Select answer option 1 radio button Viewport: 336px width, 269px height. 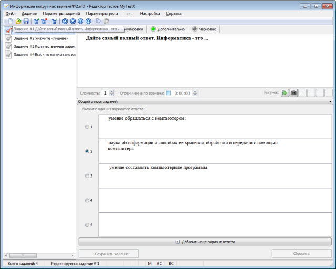[x=87, y=127]
